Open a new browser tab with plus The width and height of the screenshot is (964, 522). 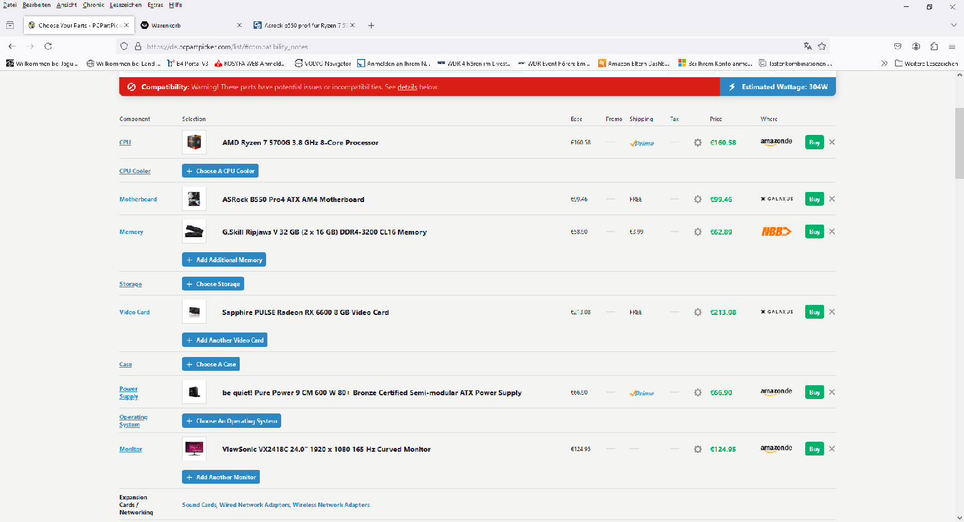point(371,26)
